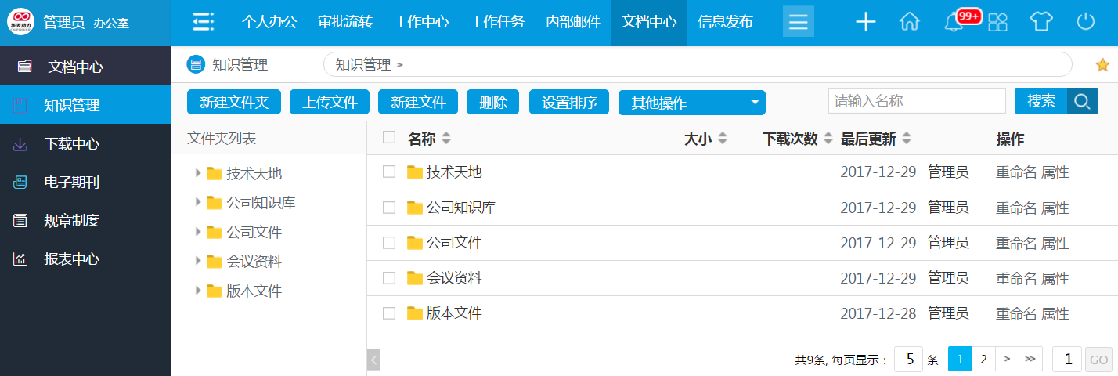The width and height of the screenshot is (1118, 376).
Task: Click the GO page jump button
Action: [1098, 360]
